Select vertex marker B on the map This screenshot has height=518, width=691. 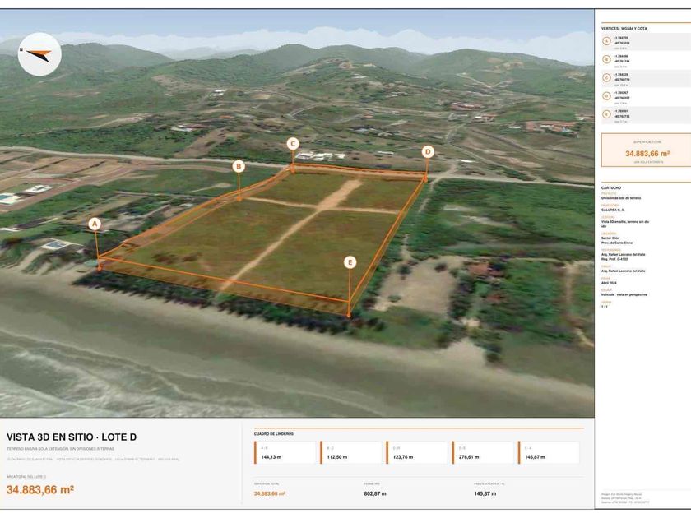point(239,166)
